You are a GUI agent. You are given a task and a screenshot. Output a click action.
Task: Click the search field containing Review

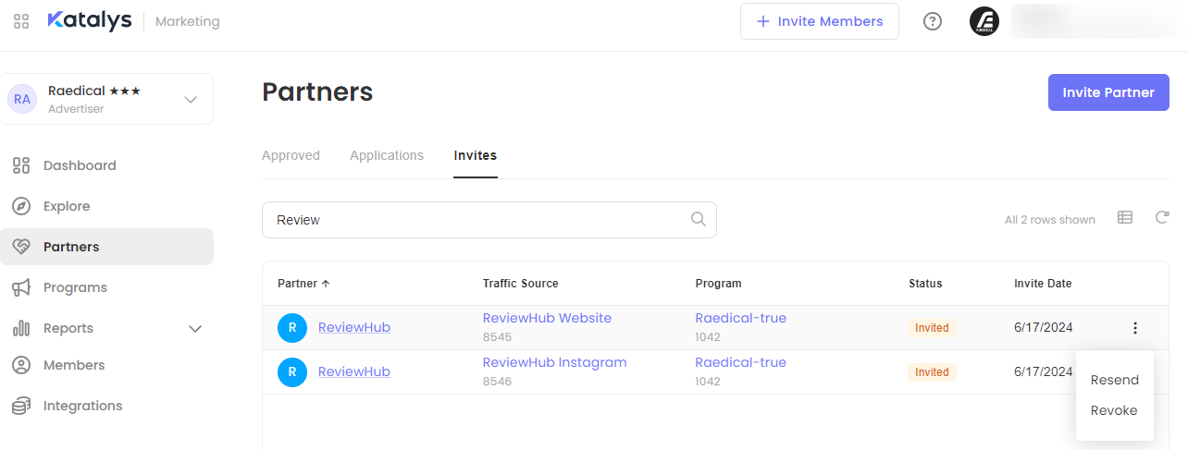coord(476,220)
